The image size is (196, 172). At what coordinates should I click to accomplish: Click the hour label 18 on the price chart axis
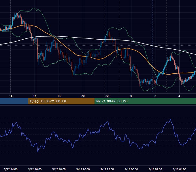(x=59, y=96)
